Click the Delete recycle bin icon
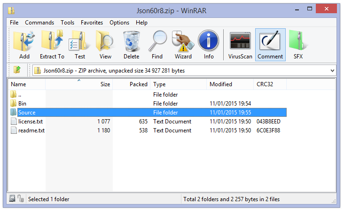344x212 pixels. [x=131, y=41]
